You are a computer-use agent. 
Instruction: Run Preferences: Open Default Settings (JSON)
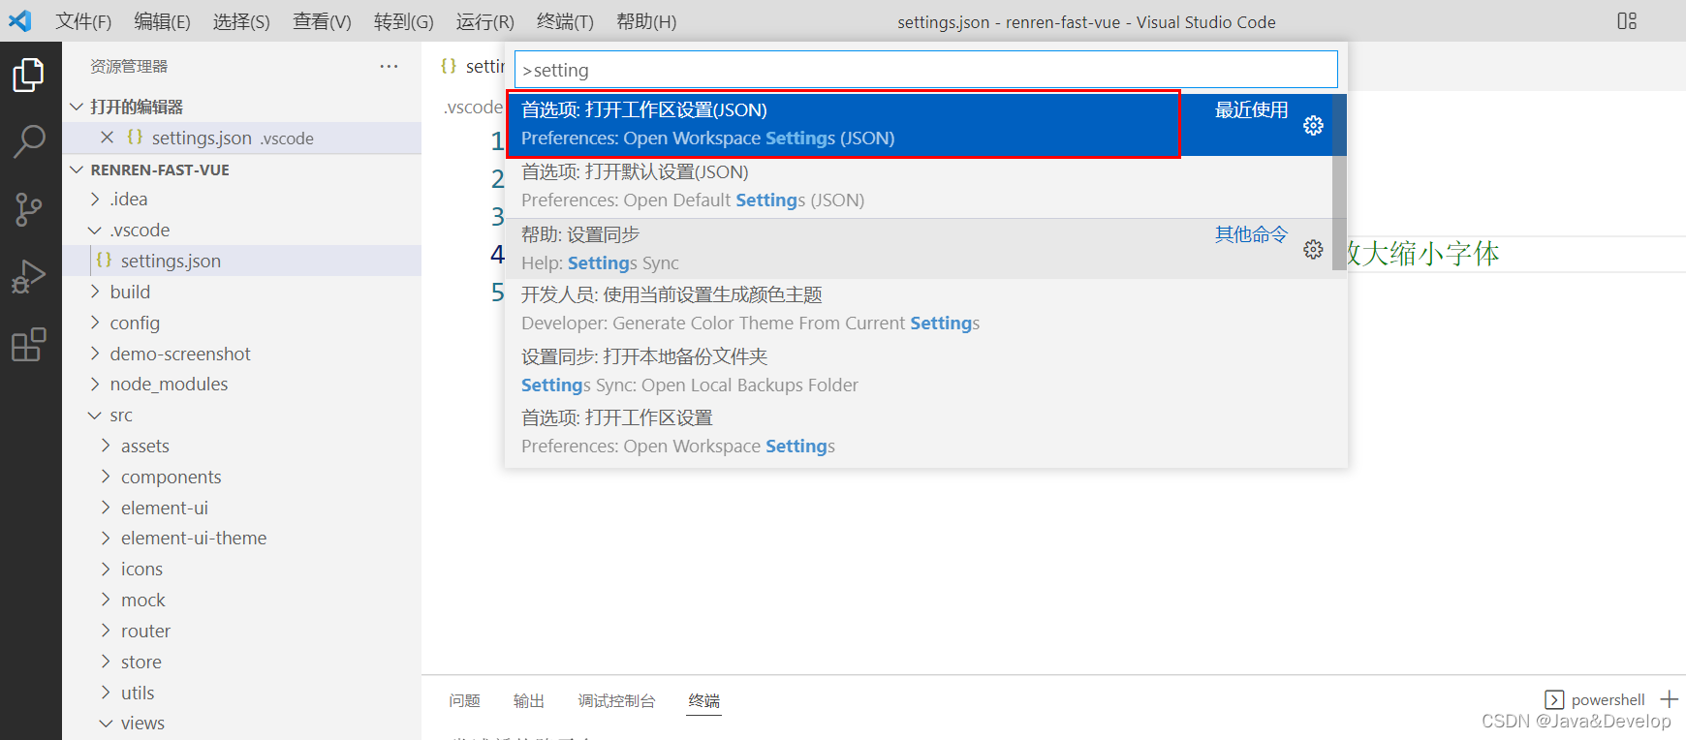pyautogui.click(x=919, y=186)
